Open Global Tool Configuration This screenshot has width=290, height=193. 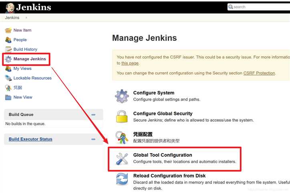[163, 155]
